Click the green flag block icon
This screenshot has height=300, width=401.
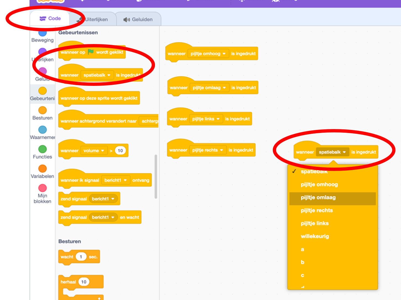pyautogui.click(x=90, y=52)
